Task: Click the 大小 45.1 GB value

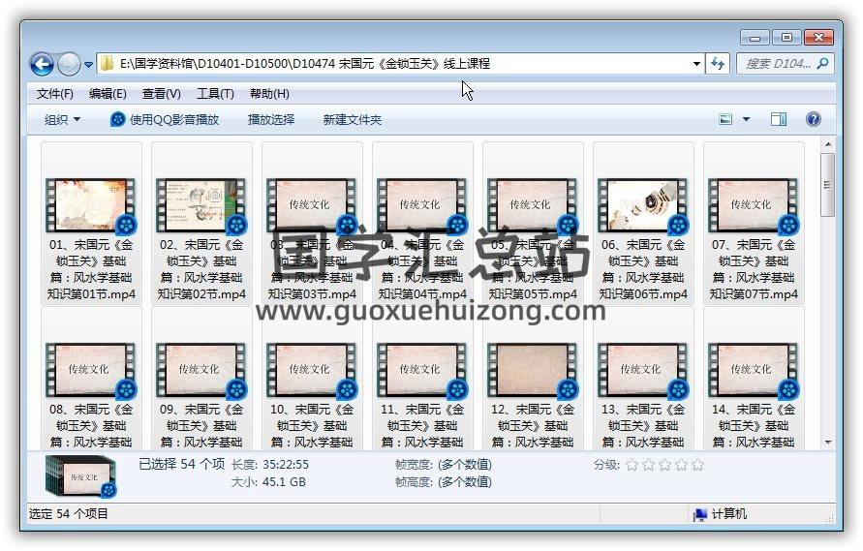Action: (284, 482)
